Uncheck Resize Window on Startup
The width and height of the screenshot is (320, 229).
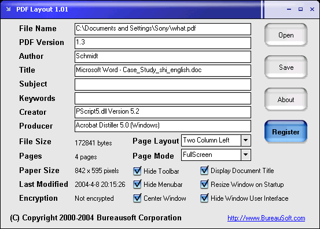[x=204, y=184]
